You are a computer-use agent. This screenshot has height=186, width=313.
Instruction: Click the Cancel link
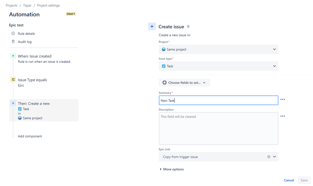(x=289, y=180)
